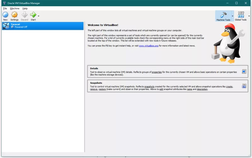The height and width of the screenshot is (158, 252).
Task: Click the remove link in Snapshots
Action: (94, 89)
